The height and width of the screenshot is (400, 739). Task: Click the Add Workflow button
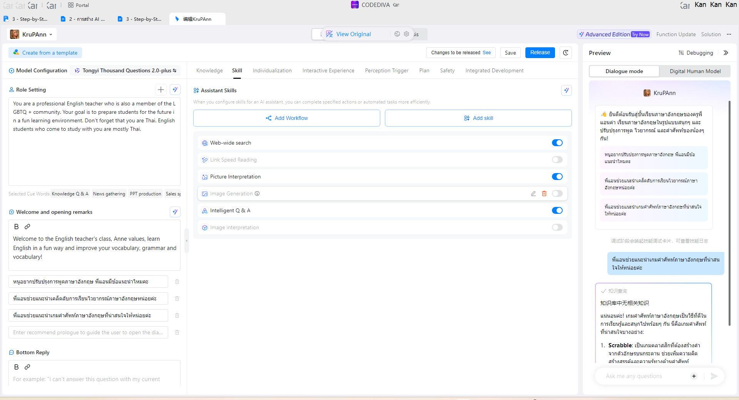(x=286, y=118)
